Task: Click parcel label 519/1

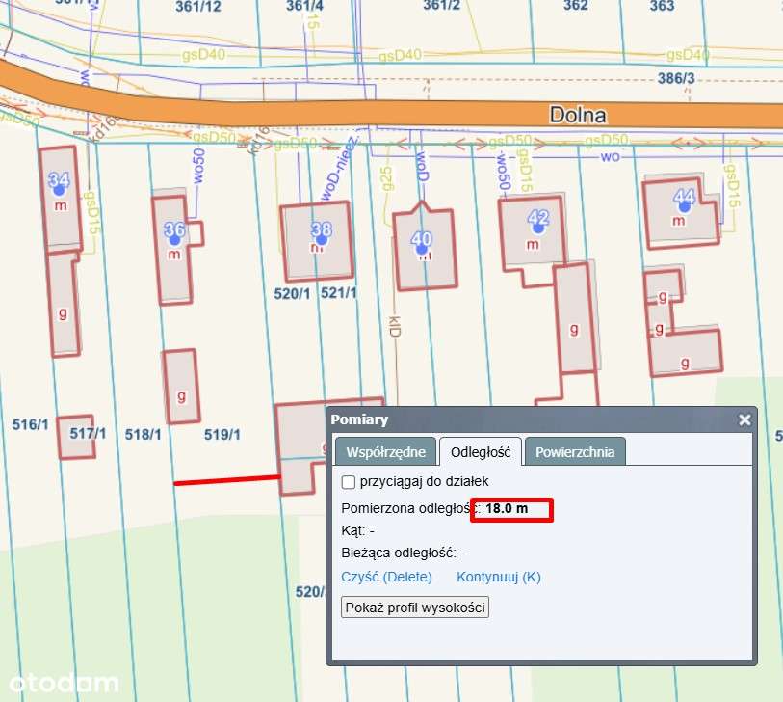Action: [222, 435]
